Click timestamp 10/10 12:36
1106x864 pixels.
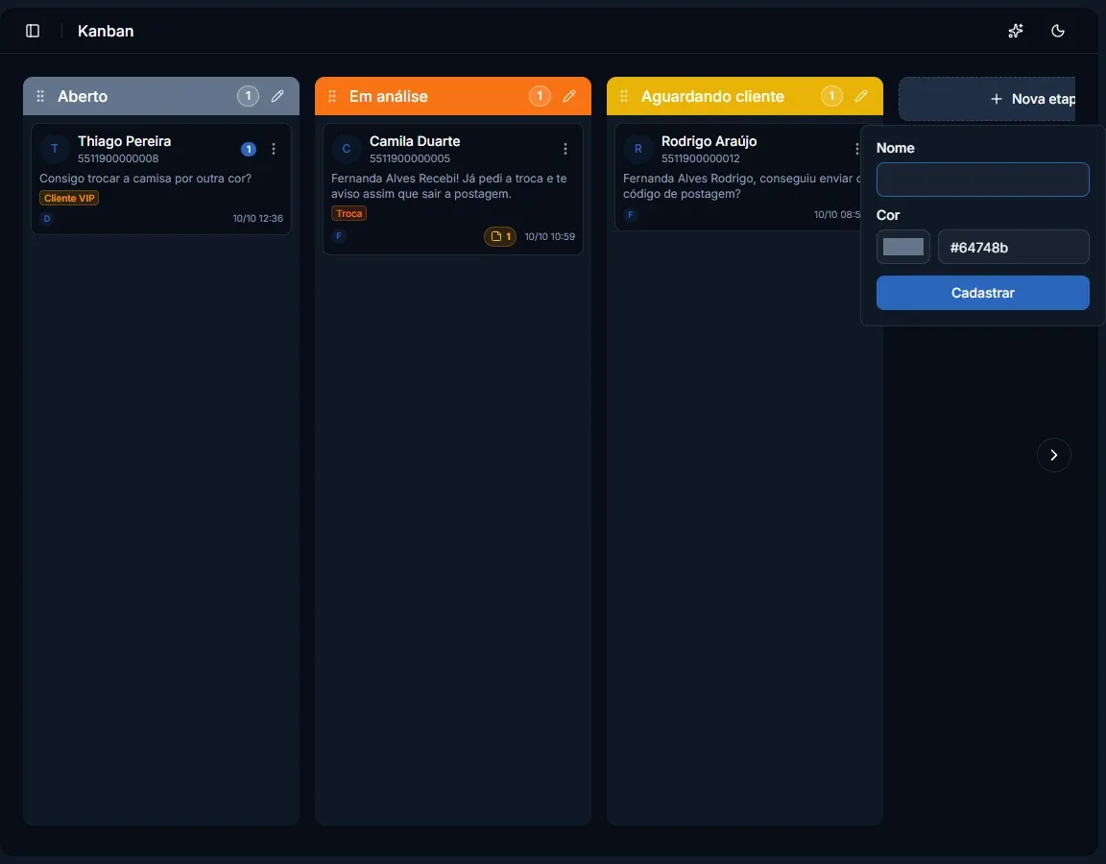pos(257,219)
